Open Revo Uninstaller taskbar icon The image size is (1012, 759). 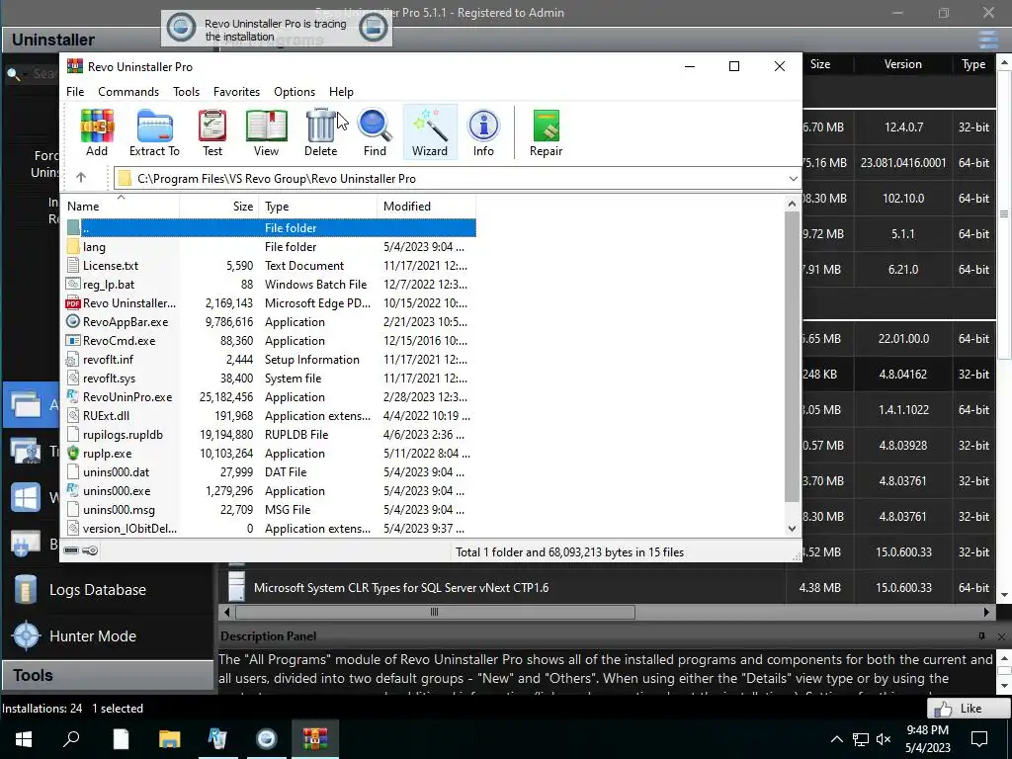coord(217,739)
